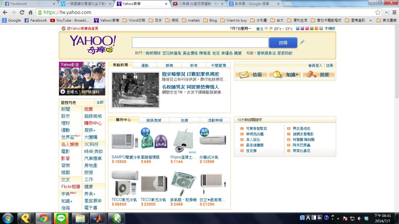
Task: Toggle the IME half/full width icon
Action: [314, 218]
